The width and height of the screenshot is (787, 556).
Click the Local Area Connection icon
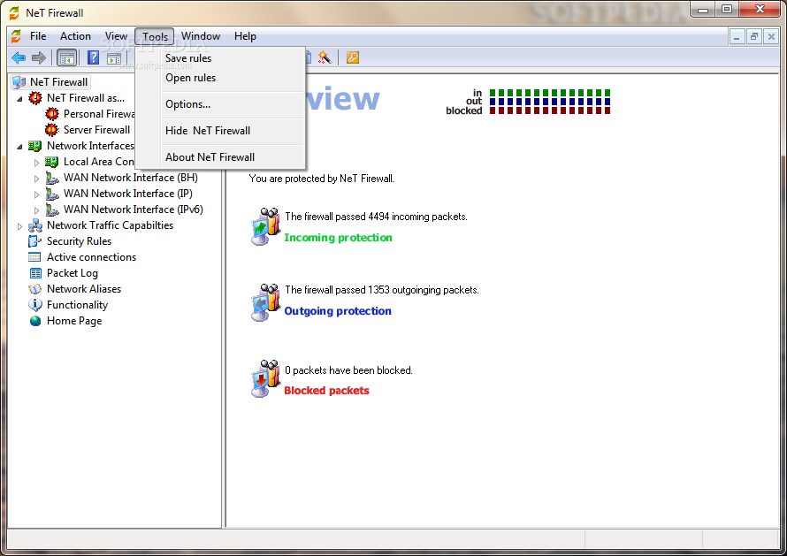coord(51,162)
